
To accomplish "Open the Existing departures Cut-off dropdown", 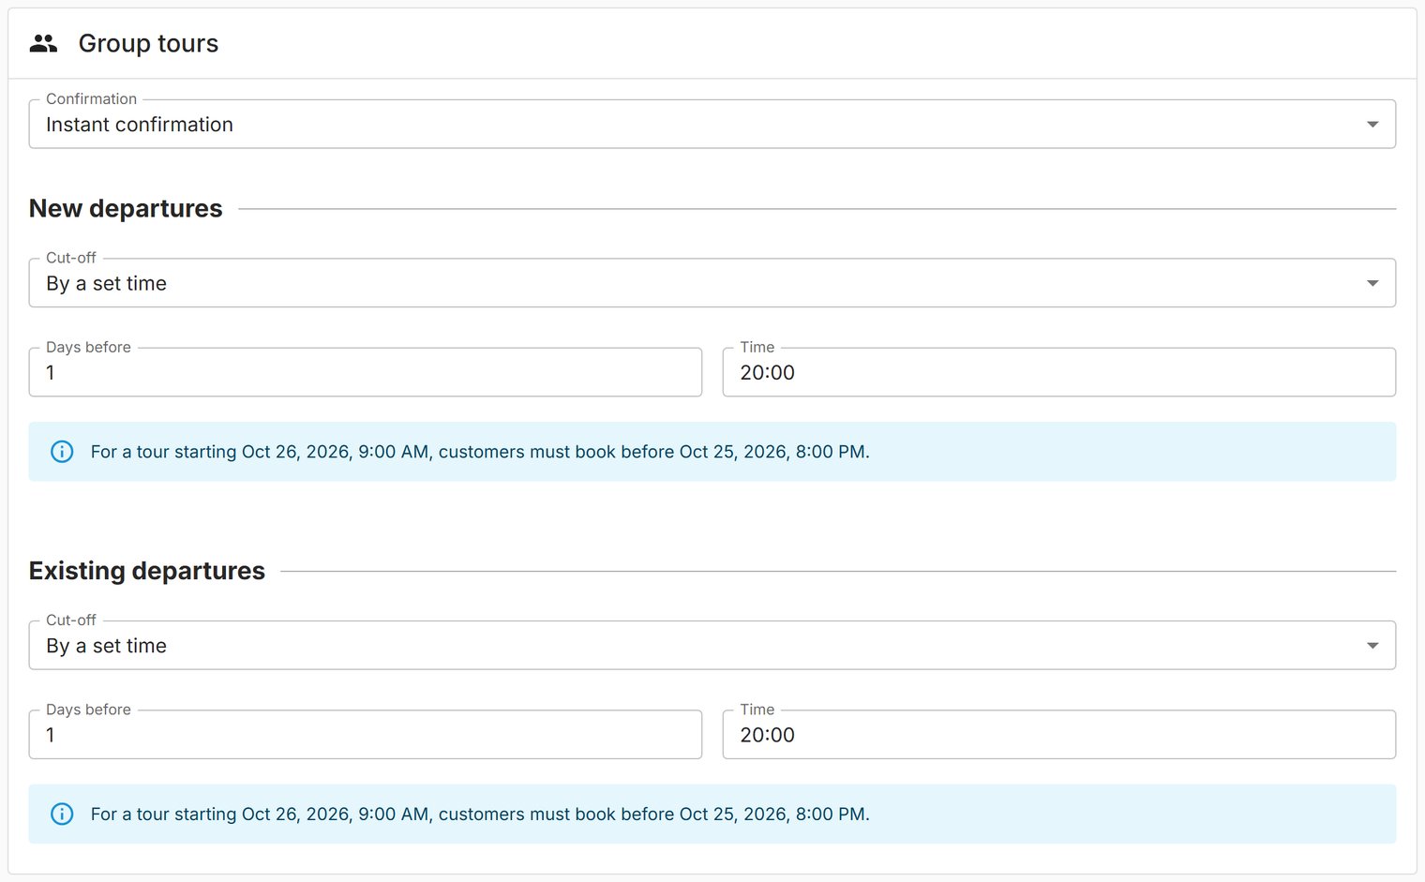I will coord(712,645).
